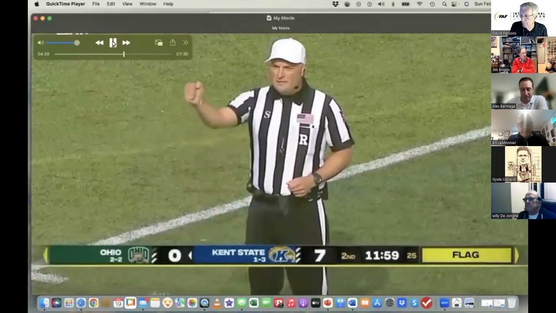Open battery status in menu bar
The height and width of the screenshot is (313, 556).
point(406,4)
